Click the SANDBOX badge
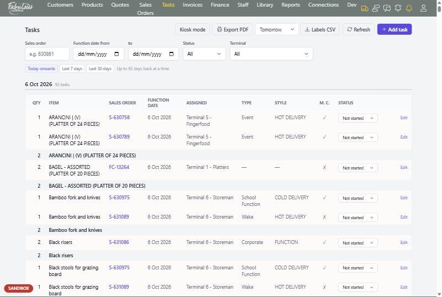 point(19,288)
